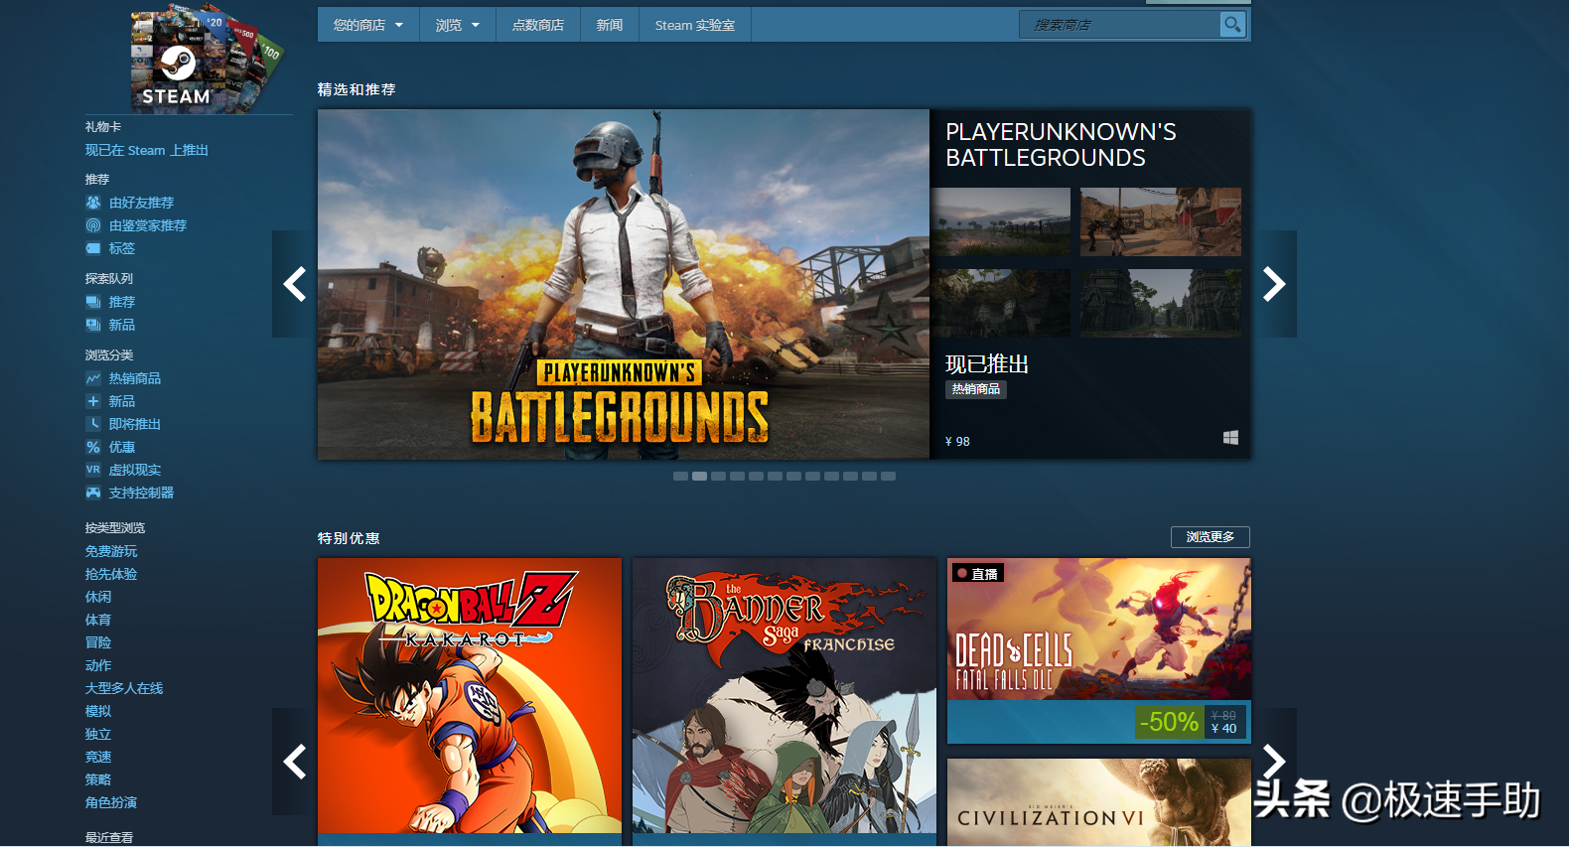This screenshot has height=847, width=1569.
Task: Open the Civilization VI offer
Action: click(1099, 802)
